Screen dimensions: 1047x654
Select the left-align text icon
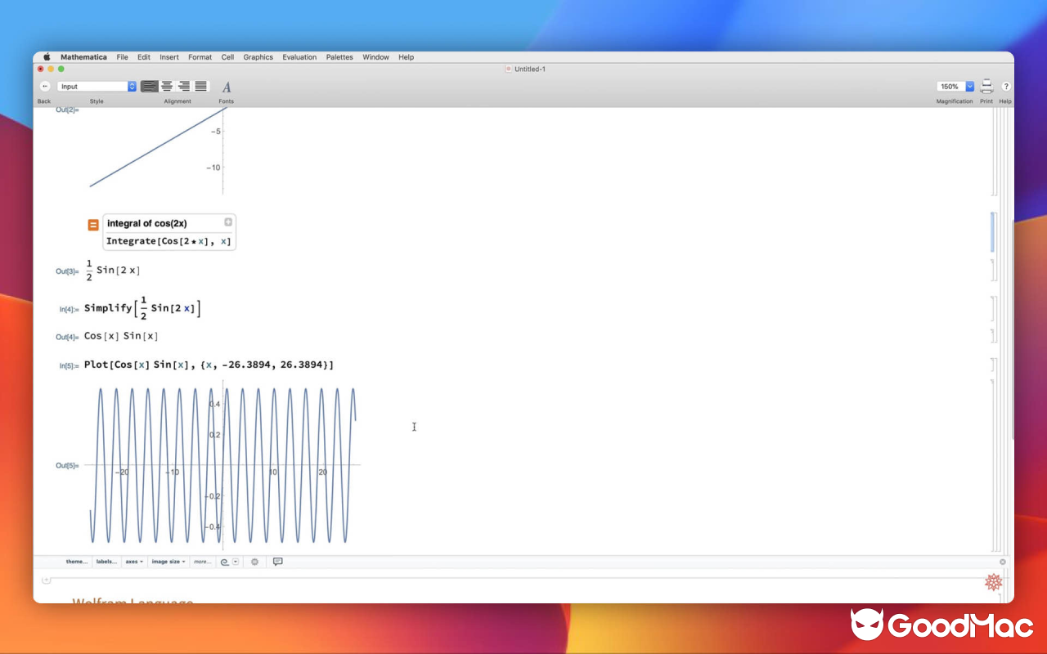click(x=149, y=86)
